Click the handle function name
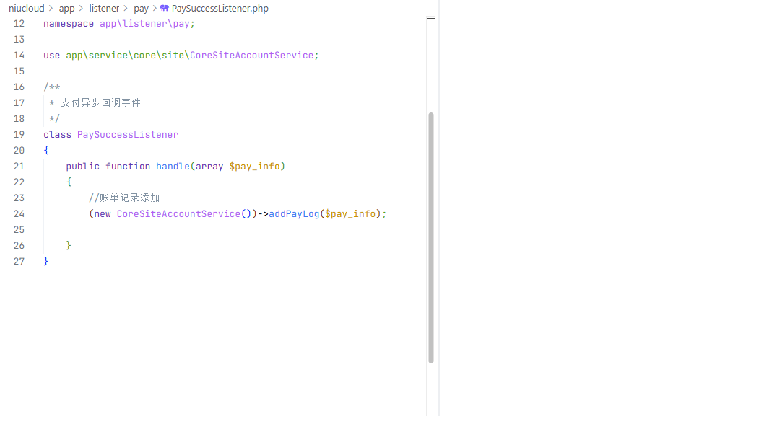The width and height of the screenshot is (772, 424). pyautogui.click(x=173, y=166)
